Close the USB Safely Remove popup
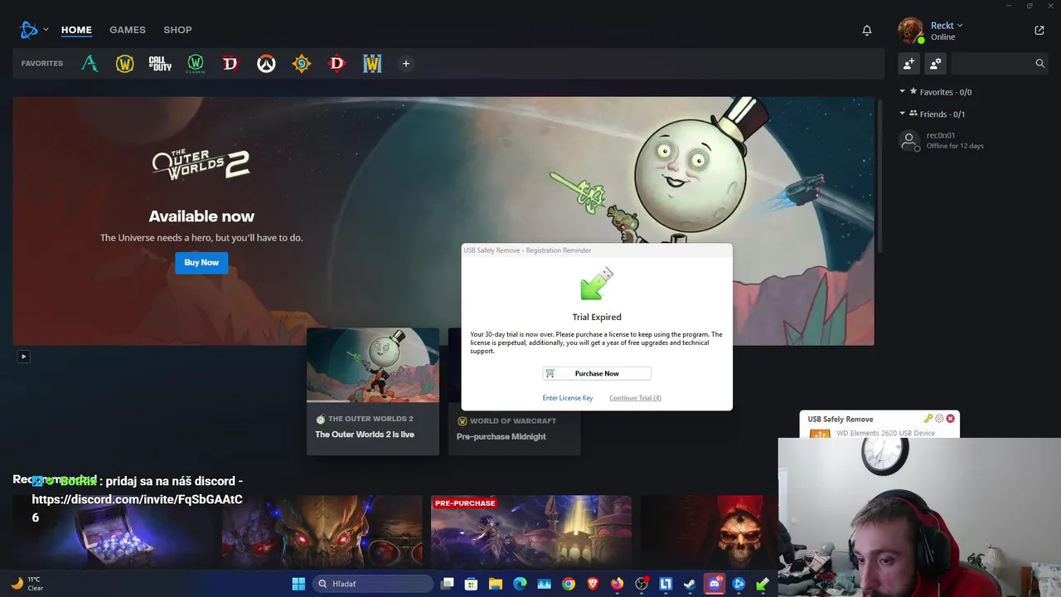1061x597 pixels. pyautogui.click(x=951, y=419)
